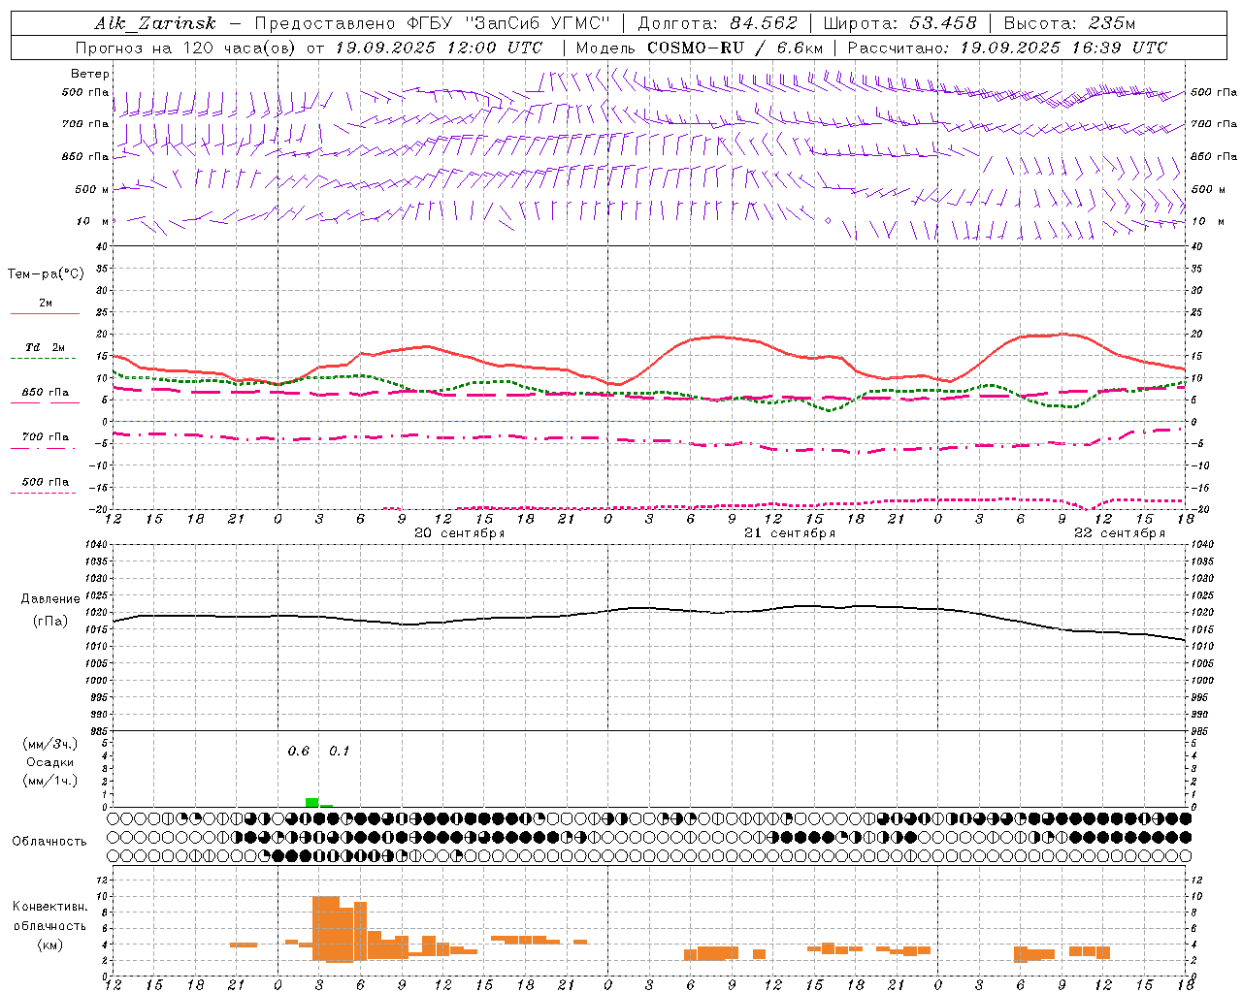The width and height of the screenshot is (1242, 993).
Task: Click the (мм/3ч.) precipitation unit label
Action: 50,744
